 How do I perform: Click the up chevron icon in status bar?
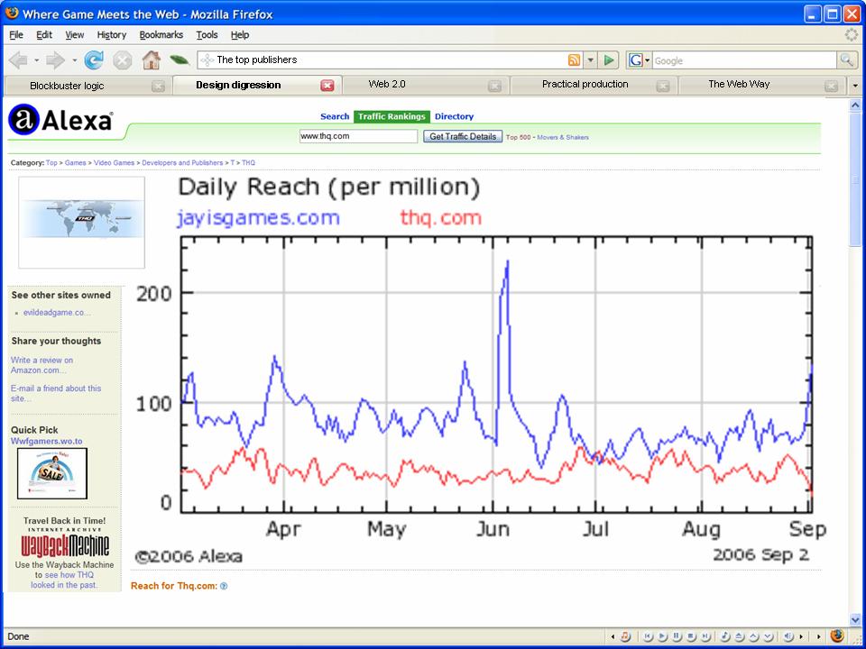click(753, 636)
